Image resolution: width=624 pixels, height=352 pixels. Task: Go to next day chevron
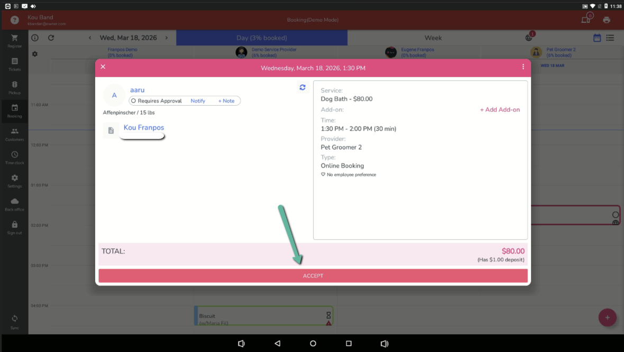click(167, 38)
